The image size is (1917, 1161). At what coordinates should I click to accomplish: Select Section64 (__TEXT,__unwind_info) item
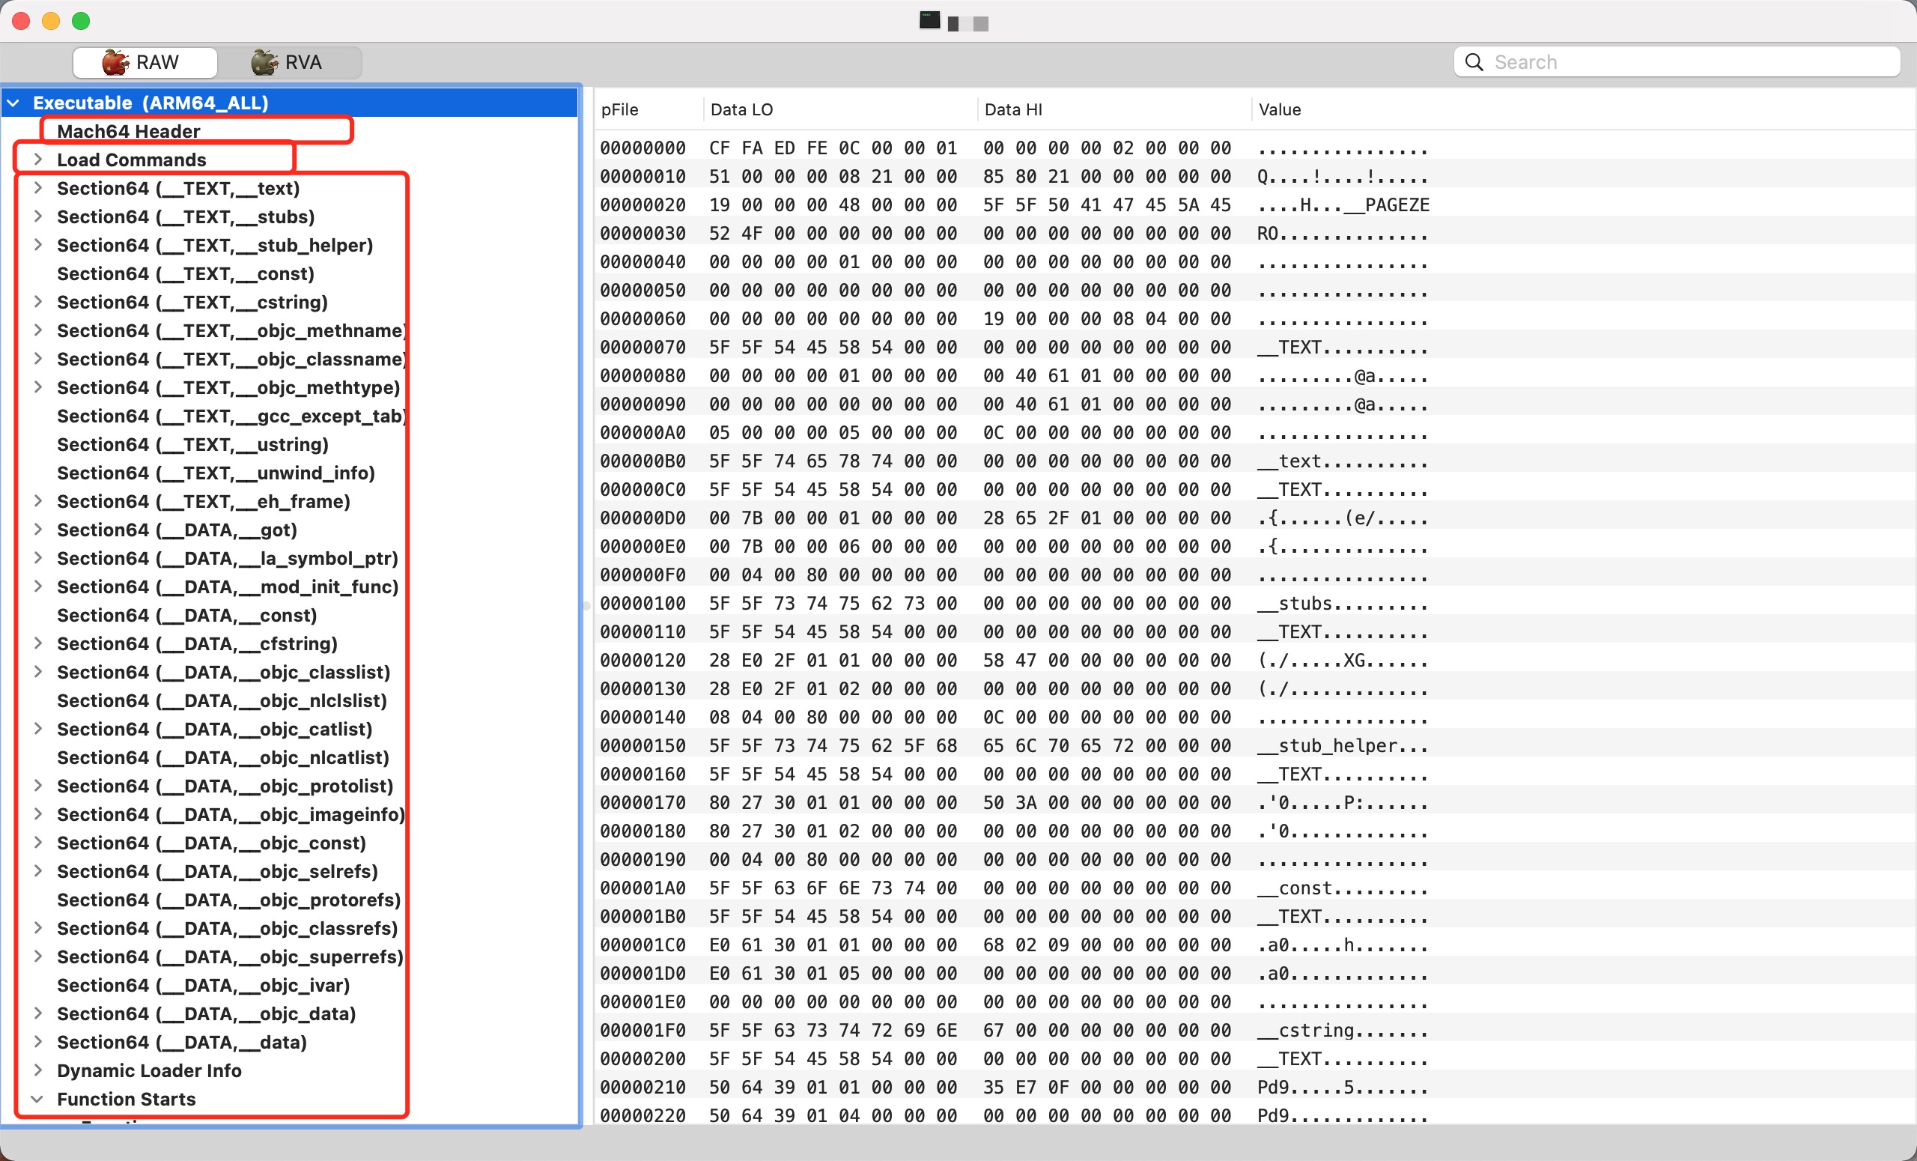tap(216, 473)
